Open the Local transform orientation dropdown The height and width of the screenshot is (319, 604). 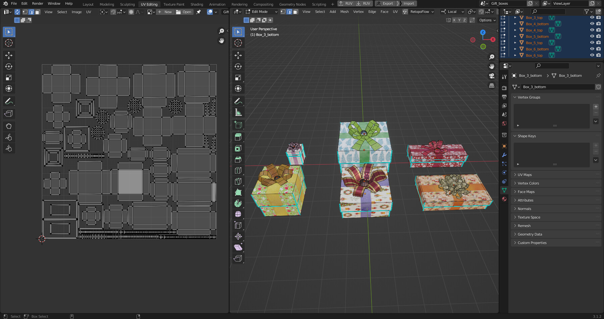[x=452, y=11]
